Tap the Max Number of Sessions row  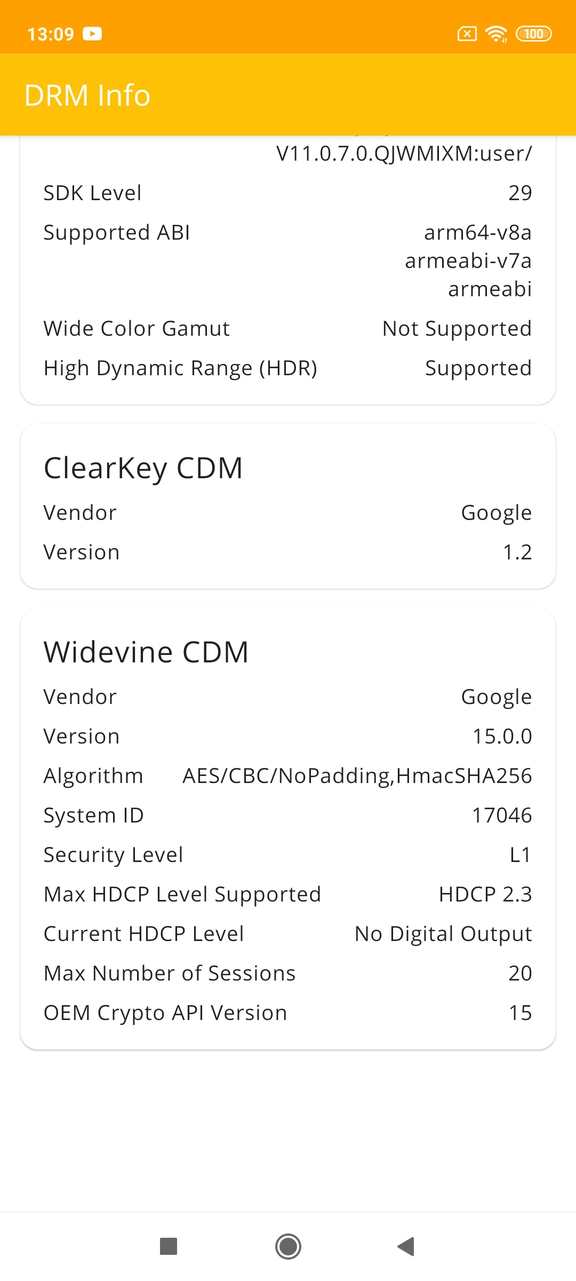(288, 973)
